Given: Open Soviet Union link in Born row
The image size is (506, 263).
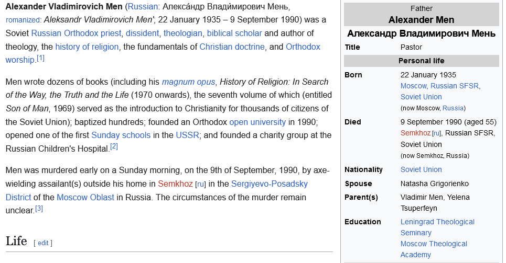Looking at the screenshot, I should point(421,97).
